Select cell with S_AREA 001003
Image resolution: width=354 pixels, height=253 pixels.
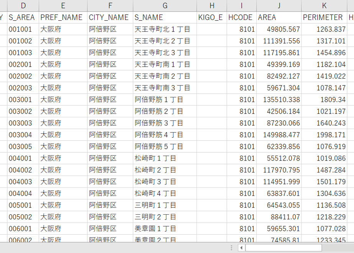pyautogui.click(x=23, y=53)
